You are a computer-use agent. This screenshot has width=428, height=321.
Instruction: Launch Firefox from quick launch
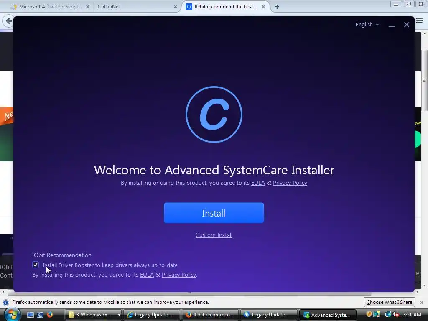pyautogui.click(x=50, y=315)
